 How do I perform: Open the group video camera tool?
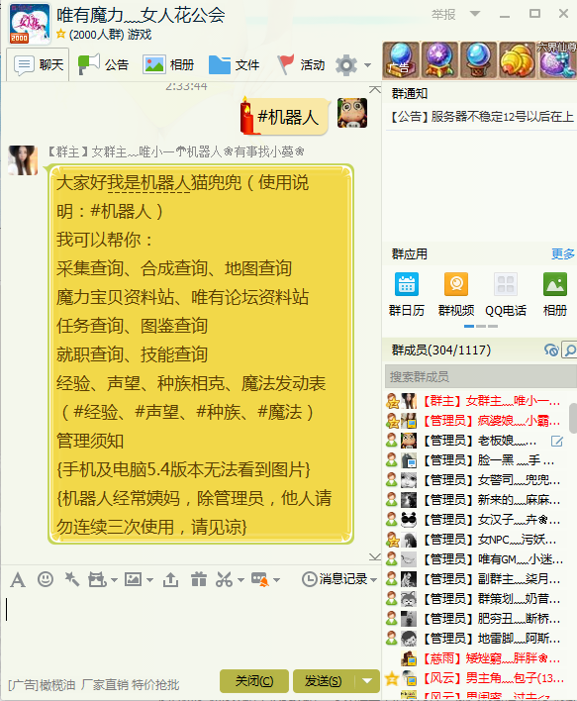click(x=97, y=580)
